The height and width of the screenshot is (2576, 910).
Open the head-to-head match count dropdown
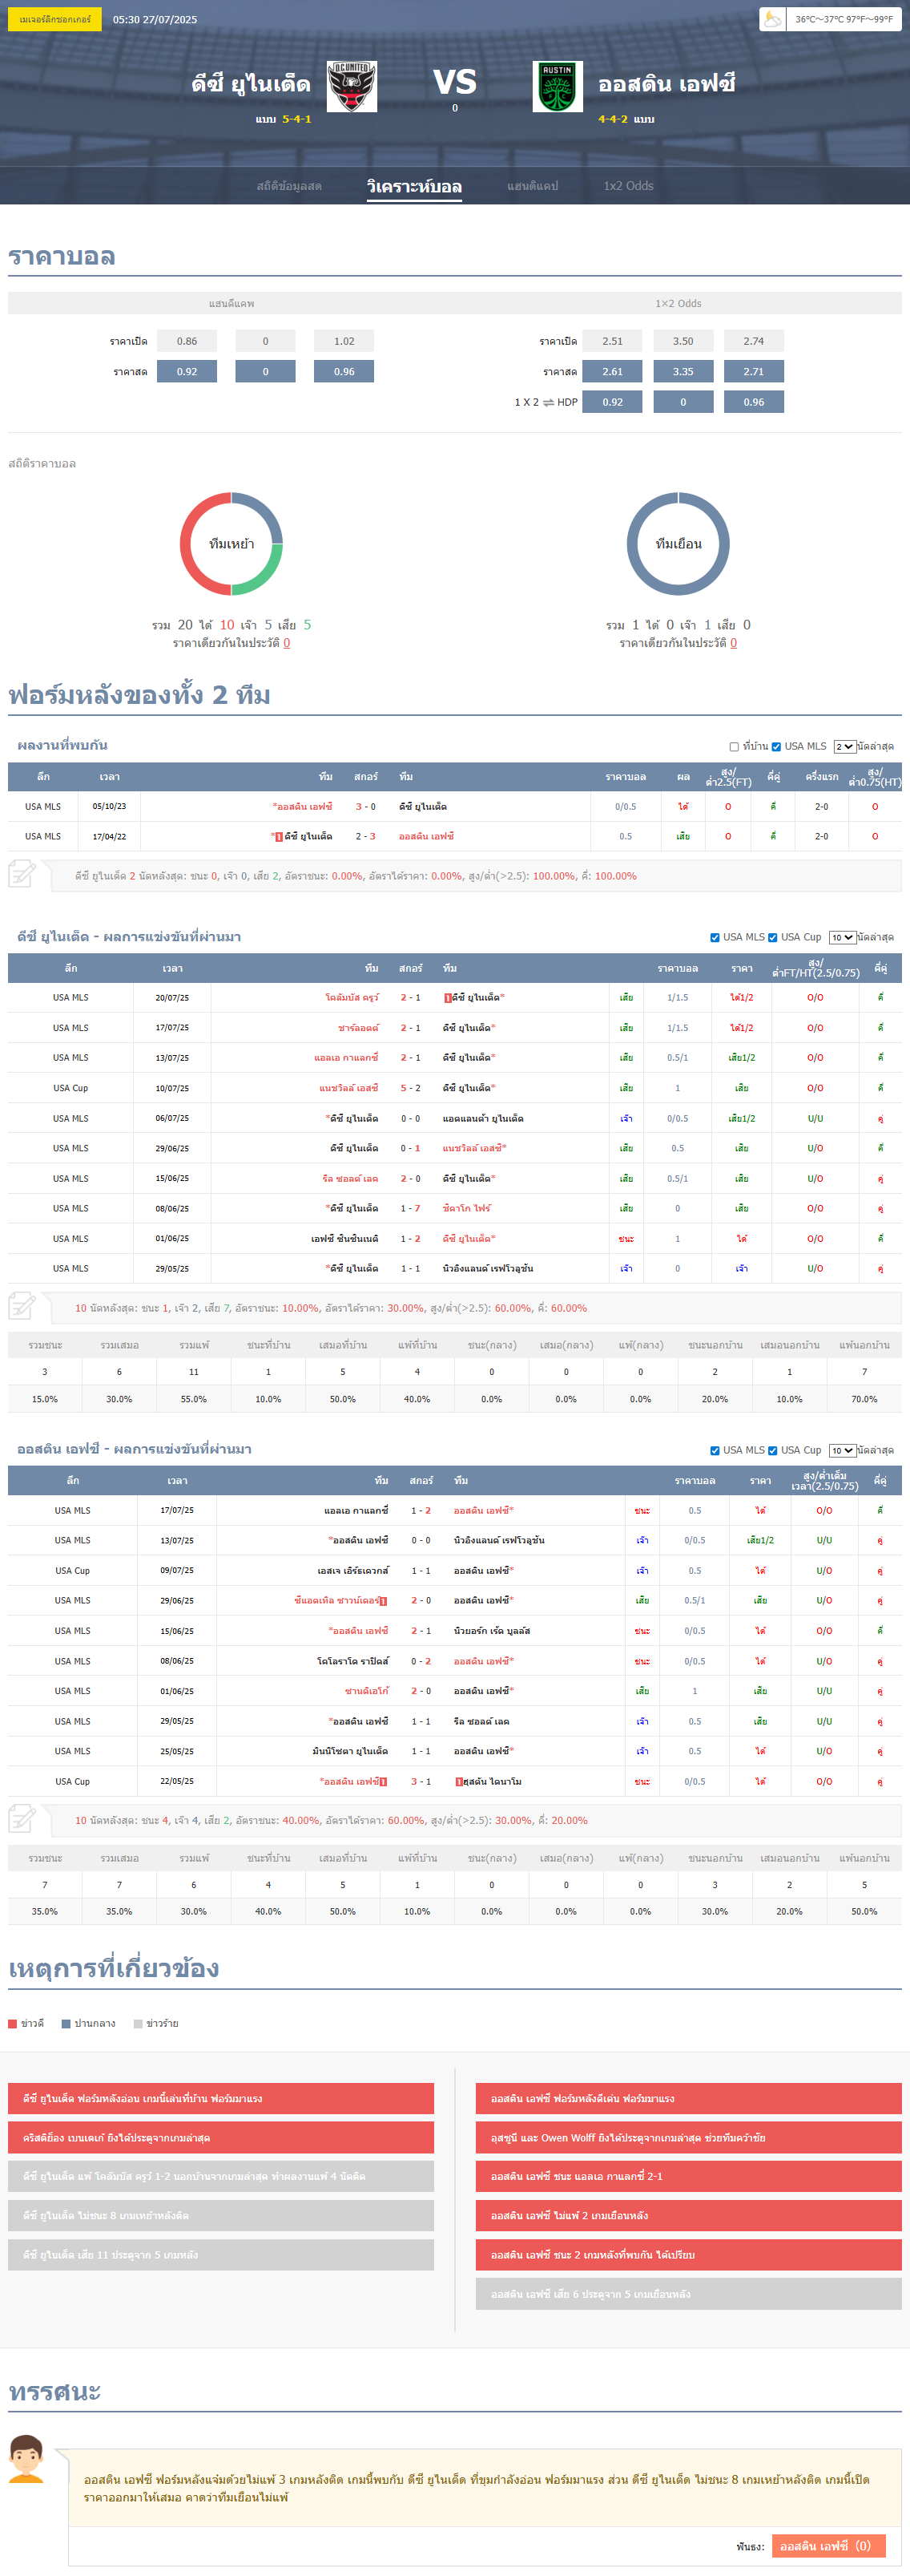point(844,747)
